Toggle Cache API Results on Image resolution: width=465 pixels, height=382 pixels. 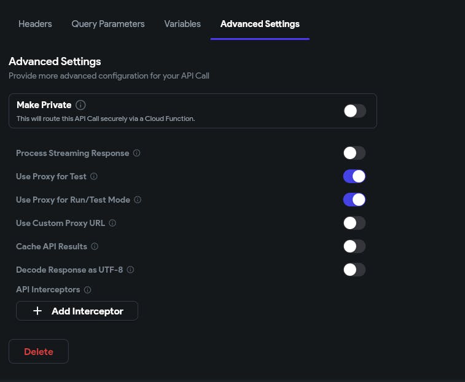pos(354,246)
